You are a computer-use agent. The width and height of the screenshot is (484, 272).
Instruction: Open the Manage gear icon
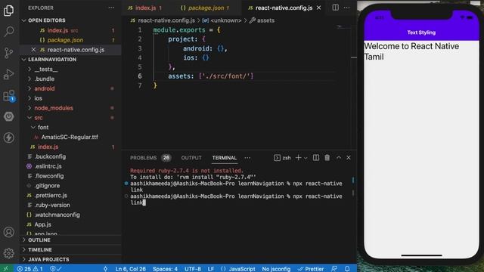coord(8,253)
